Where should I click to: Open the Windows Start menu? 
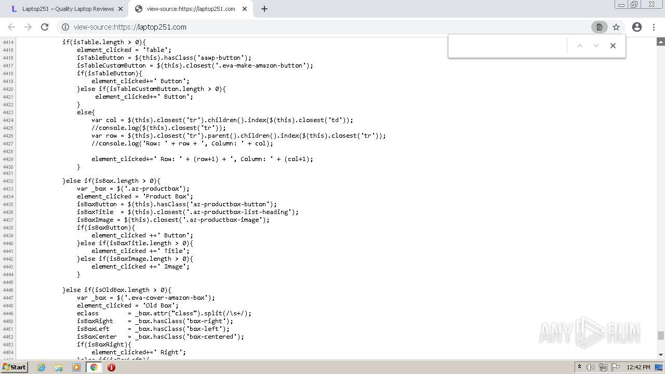[x=15, y=367]
